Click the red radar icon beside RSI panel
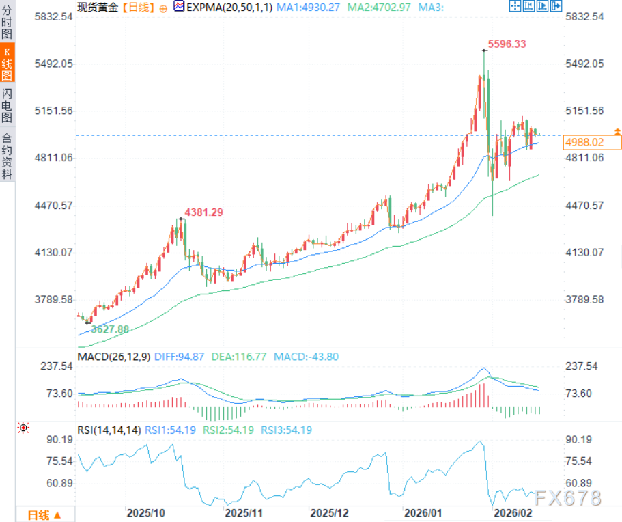 [24, 427]
